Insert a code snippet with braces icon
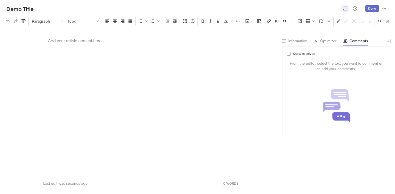This screenshot has width=395, height=194. pos(277,21)
